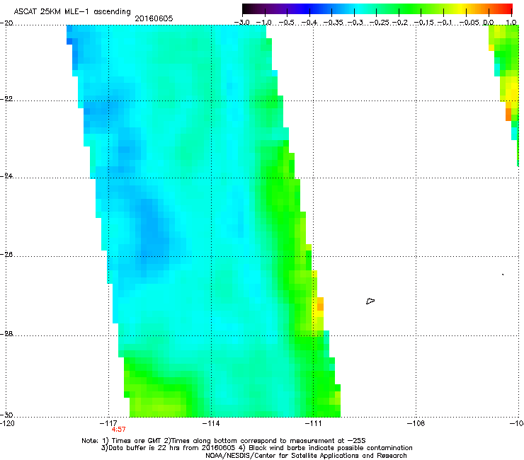
Task: Click the orange data cell in the top-right swath
Action: (x=508, y=114)
